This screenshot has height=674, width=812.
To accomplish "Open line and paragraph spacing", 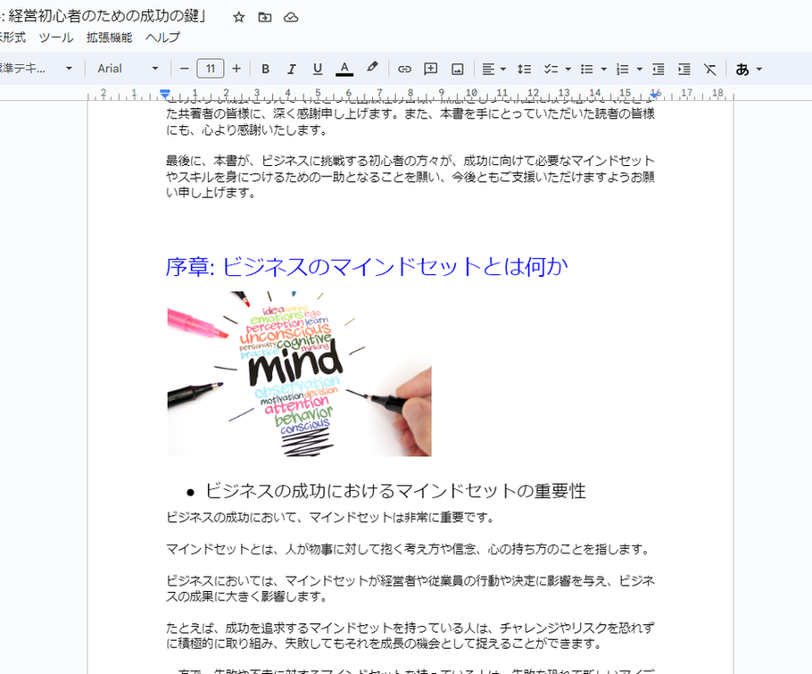I will click(x=524, y=69).
